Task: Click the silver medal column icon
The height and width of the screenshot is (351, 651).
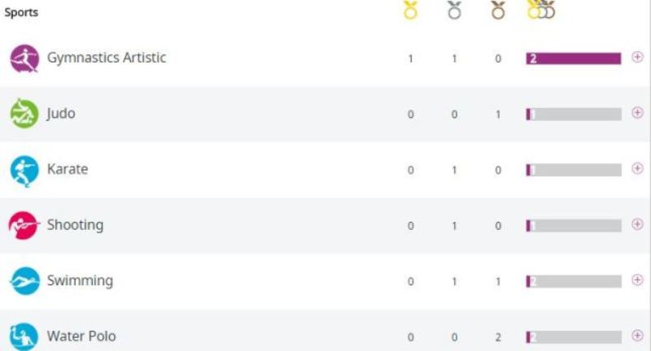Action: pos(454,11)
